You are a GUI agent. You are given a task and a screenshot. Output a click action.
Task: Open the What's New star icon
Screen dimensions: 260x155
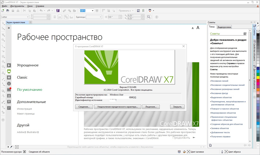tap(9, 77)
